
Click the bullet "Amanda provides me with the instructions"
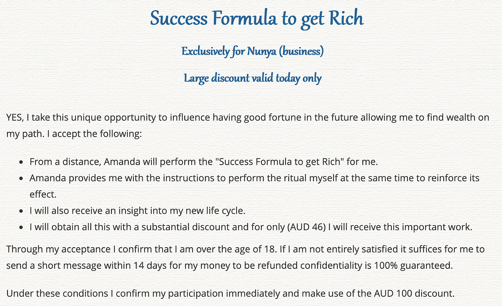coord(254,186)
